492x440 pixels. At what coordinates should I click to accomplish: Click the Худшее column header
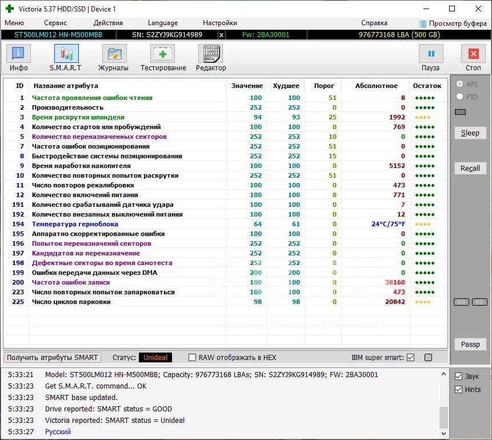pos(286,86)
